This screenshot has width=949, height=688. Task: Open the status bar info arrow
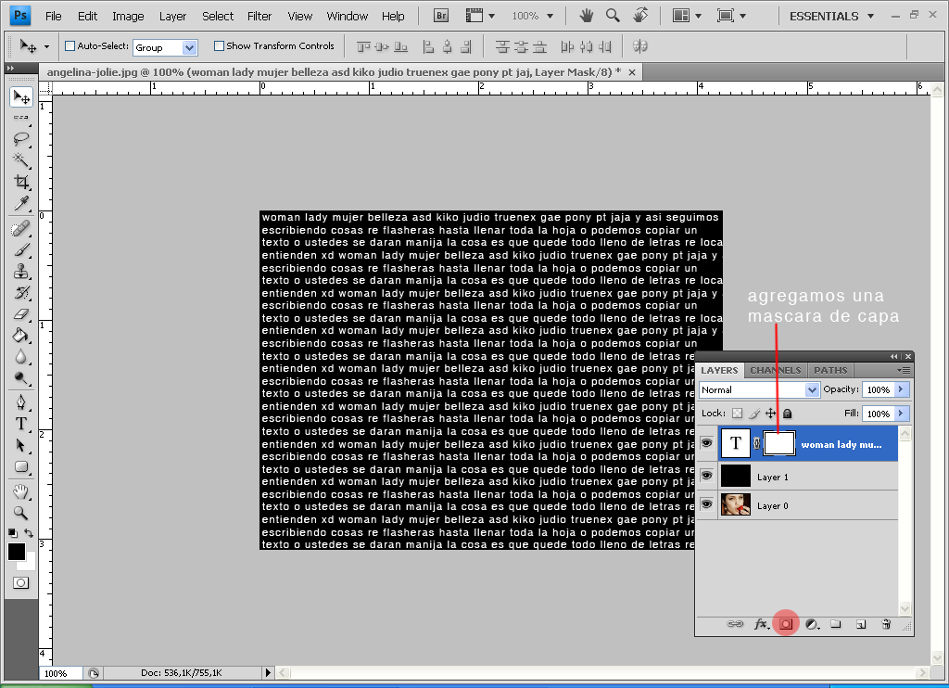268,672
